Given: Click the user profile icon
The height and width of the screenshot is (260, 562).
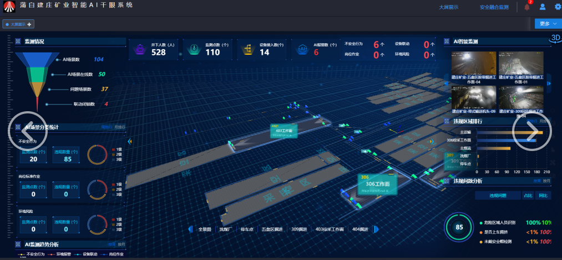Looking at the screenshot, I should pyautogui.click(x=543, y=7).
